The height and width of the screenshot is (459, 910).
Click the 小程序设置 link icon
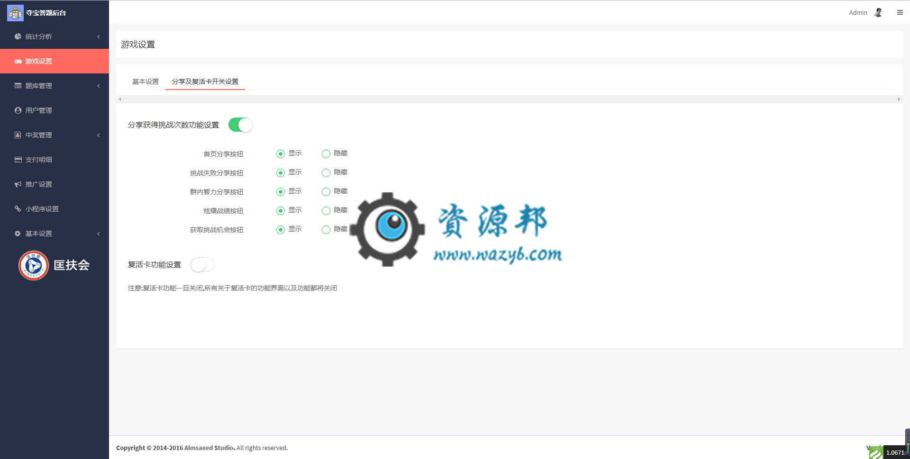pyautogui.click(x=18, y=209)
